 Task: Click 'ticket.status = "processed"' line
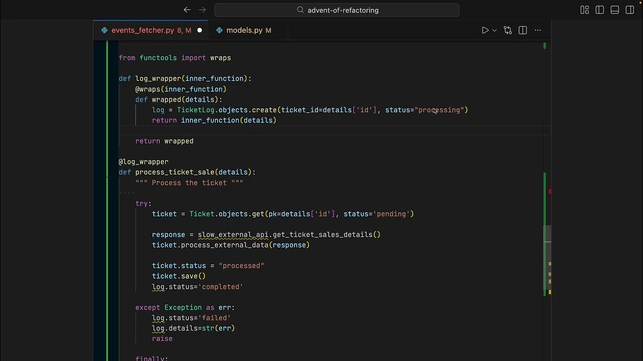[208, 266]
